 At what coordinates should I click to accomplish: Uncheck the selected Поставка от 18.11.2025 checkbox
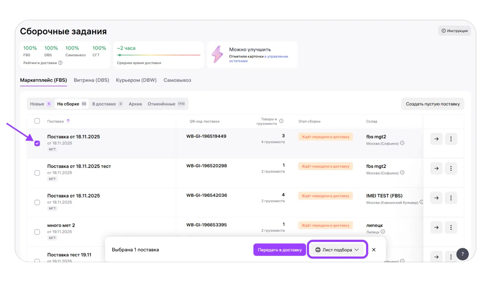[37, 144]
